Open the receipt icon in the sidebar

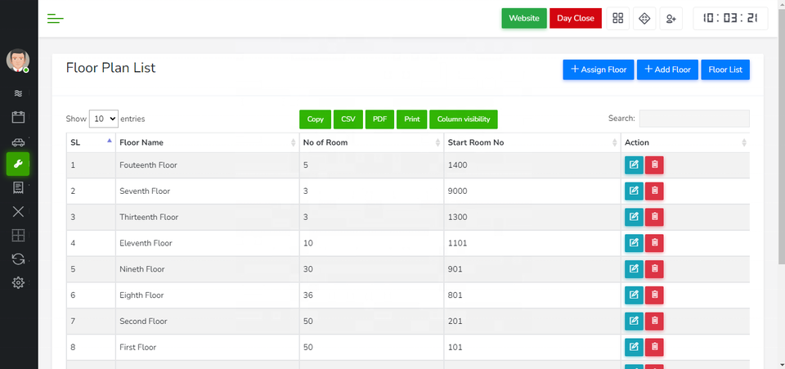18,188
